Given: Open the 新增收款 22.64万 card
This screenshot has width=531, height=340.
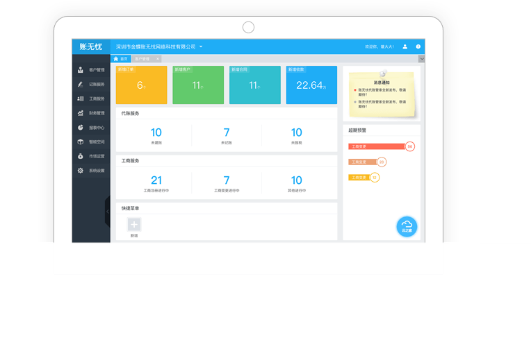Looking at the screenshot, I should click(311, 85).
